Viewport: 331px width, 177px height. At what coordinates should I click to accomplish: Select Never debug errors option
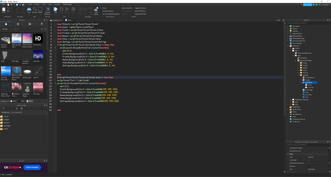104,8
